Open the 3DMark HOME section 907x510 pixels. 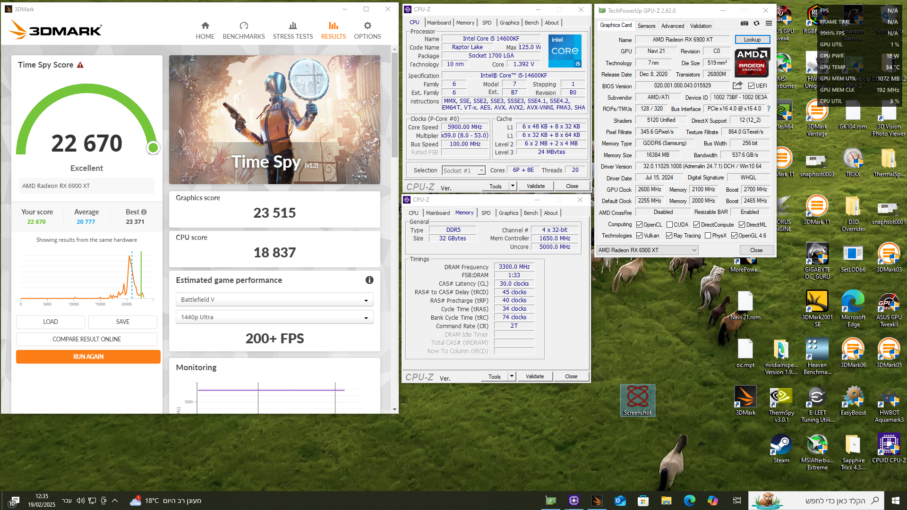205,31
